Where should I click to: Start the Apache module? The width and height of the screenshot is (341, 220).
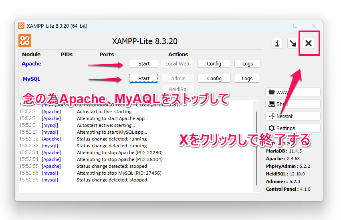[144, 63]
